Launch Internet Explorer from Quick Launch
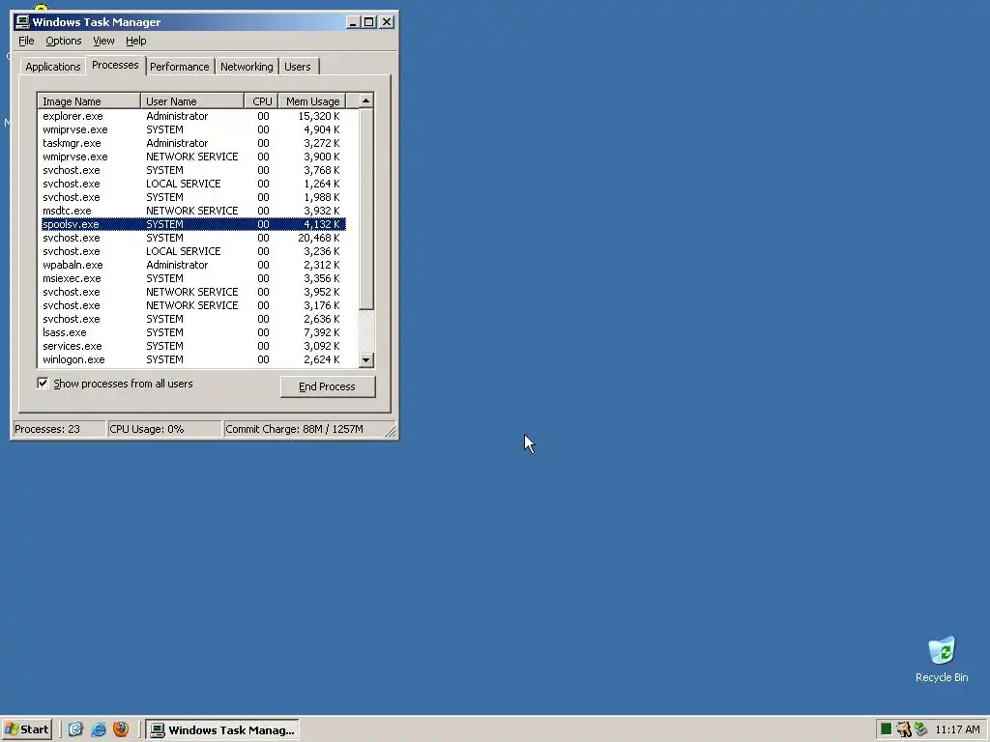This screenshot has width=990, height=742. click(x=99, y=729)
